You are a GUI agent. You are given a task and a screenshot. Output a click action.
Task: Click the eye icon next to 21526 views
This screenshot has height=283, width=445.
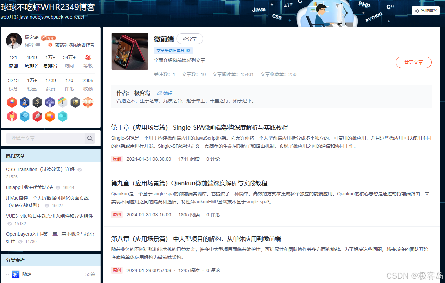pos(80,170)
